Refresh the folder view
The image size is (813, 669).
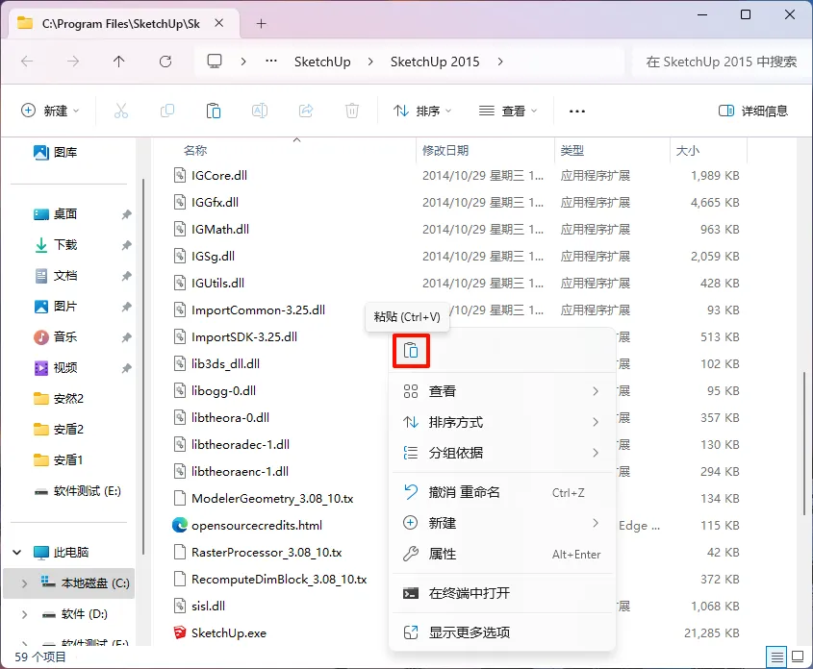point(165,62)
